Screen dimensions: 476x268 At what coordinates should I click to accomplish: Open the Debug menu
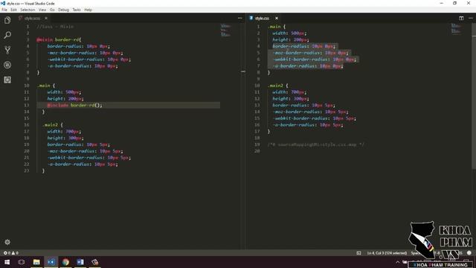[x=63, y=10]
